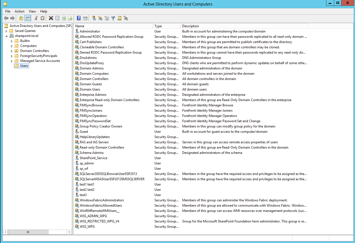Expand the Domain Controllers node
The height and width of the screenshot is (243, 355).
(x=12, y=51)
